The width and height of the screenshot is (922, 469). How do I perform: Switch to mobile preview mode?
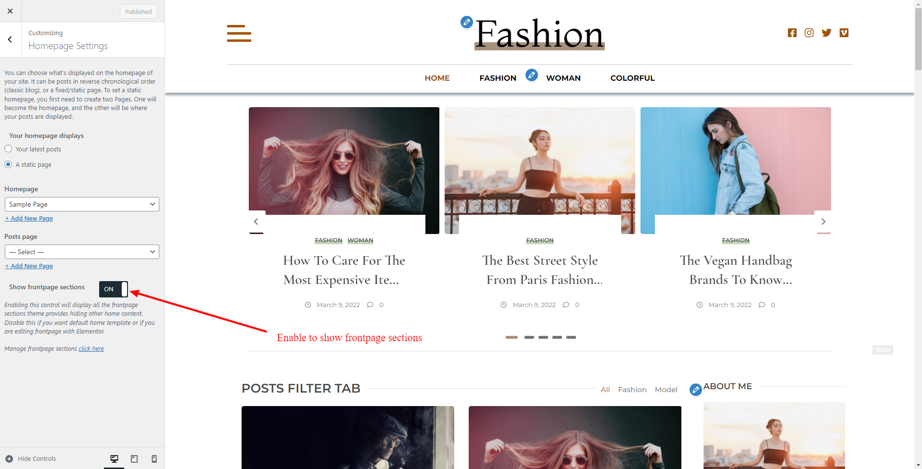pos(154,459)
